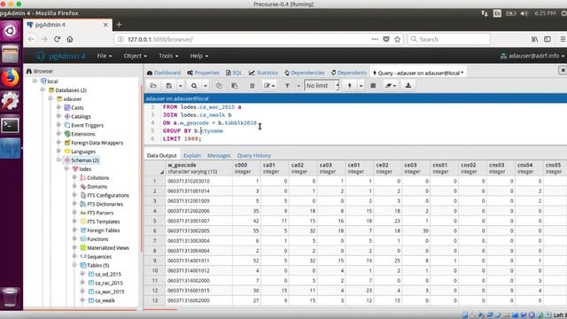Click the page actions three-dots icon
The image size is (567, 319).
tap(375, 39)
